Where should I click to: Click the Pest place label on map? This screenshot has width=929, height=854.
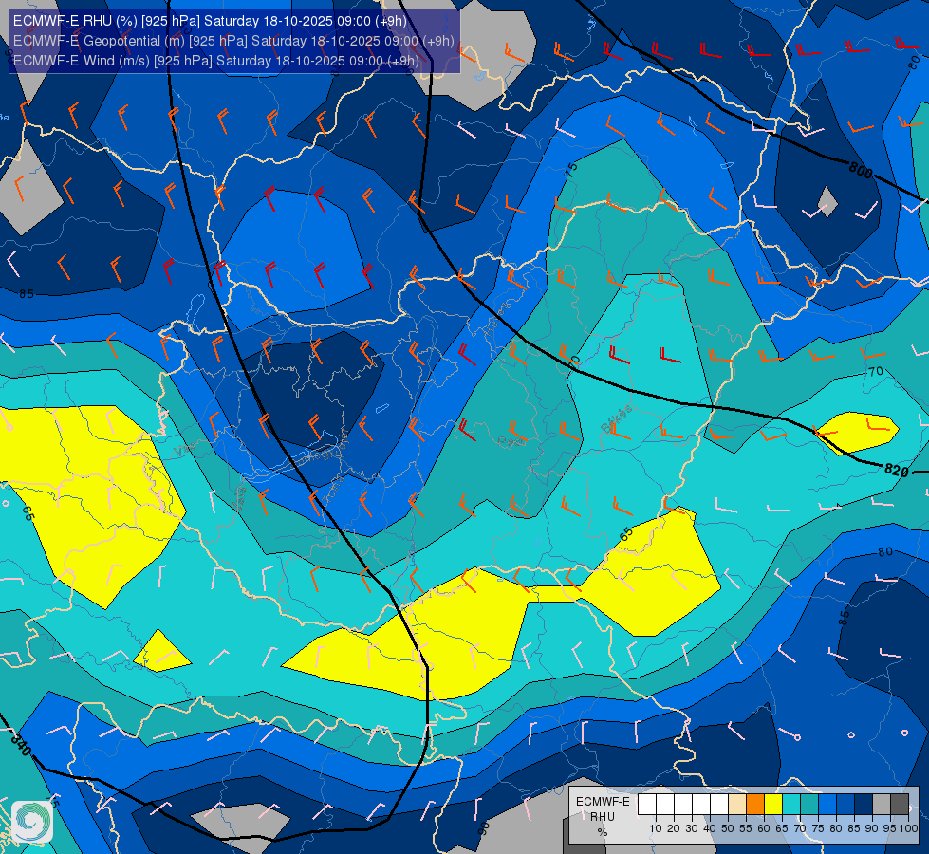pyautogui.click(x=511, y=441)
